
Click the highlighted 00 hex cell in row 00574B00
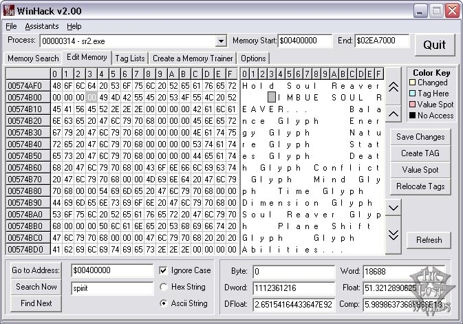tap(91, 98)
